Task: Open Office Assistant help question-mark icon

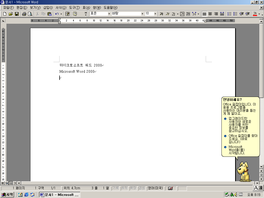Action: click(x=75, y=14)
